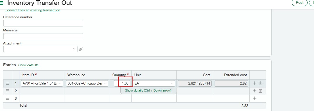Open Convert from an existing transaction link
The image size is (314, 111).
point(32,10)
